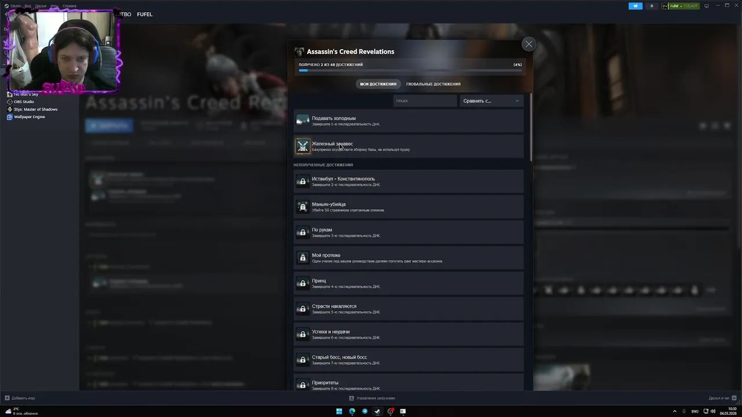This screenshot has width=742, height=417.
Task: Click the locked Успехи и неудачи icon
Action: [x=303, y=334]
